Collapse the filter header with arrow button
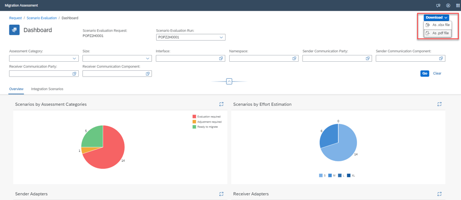 coord(229,82)
